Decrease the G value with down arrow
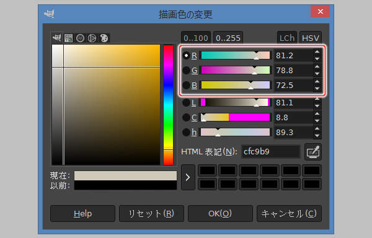 coord(317,74)
